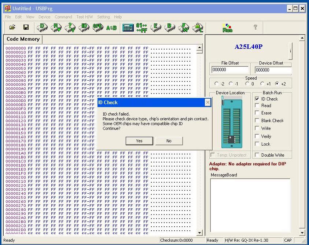Click the Open file folder icon
309x245 pixels.
[12, 28]
